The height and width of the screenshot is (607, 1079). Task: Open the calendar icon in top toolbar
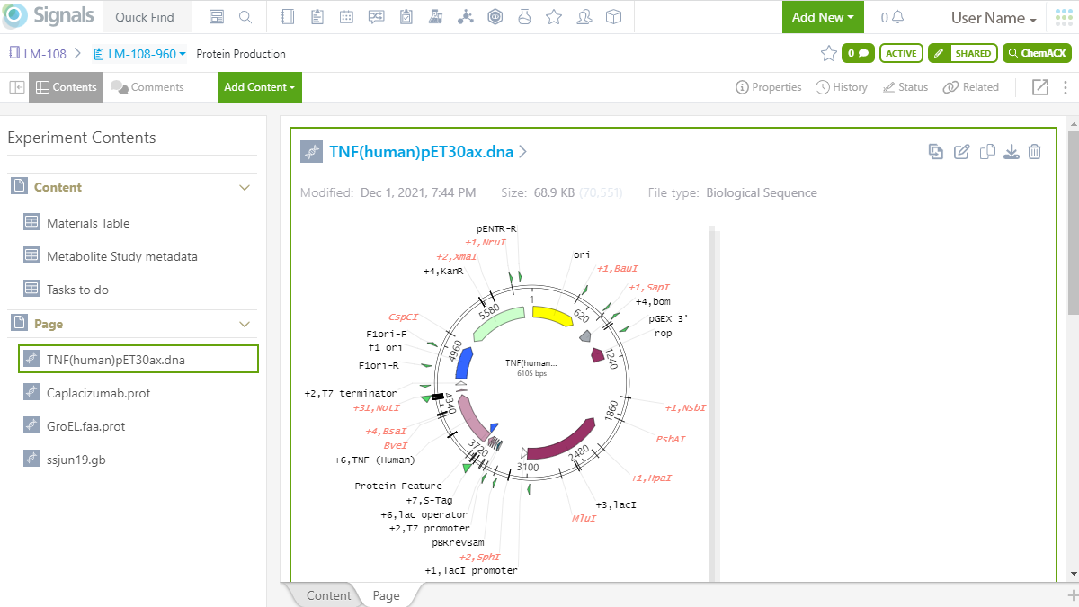click(347, 17)
